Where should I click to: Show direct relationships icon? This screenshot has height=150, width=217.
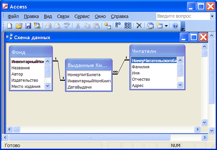[x=118, y=25]
